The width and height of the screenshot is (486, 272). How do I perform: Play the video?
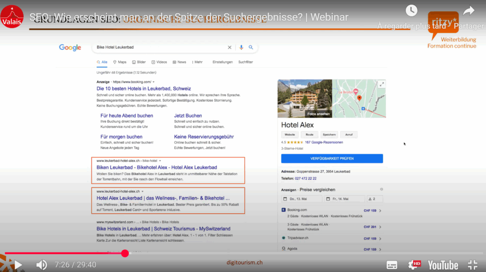(18, 265)
